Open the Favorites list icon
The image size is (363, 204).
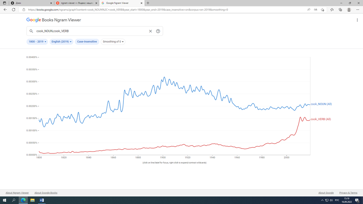332,10
